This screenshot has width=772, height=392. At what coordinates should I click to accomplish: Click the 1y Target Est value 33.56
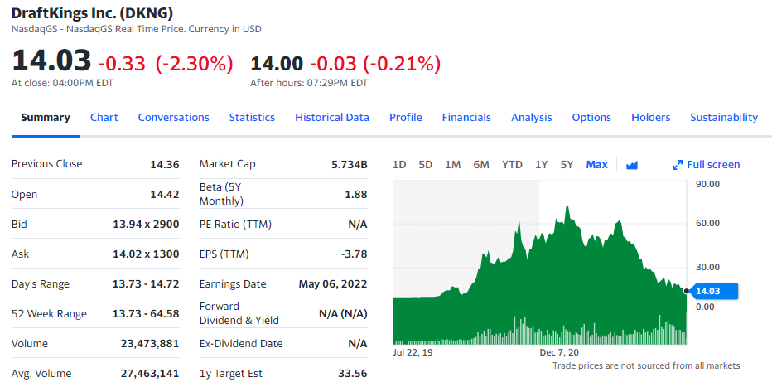[x=353, y=374]
